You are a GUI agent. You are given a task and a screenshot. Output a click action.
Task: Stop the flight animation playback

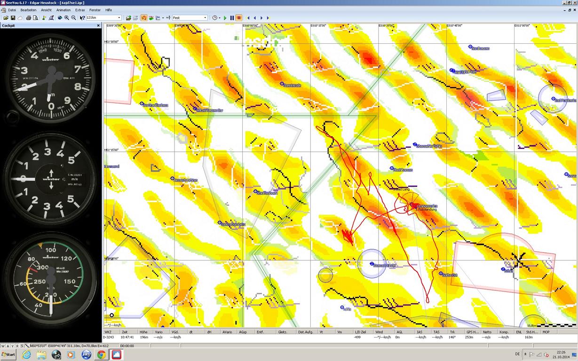pos(239,18)
